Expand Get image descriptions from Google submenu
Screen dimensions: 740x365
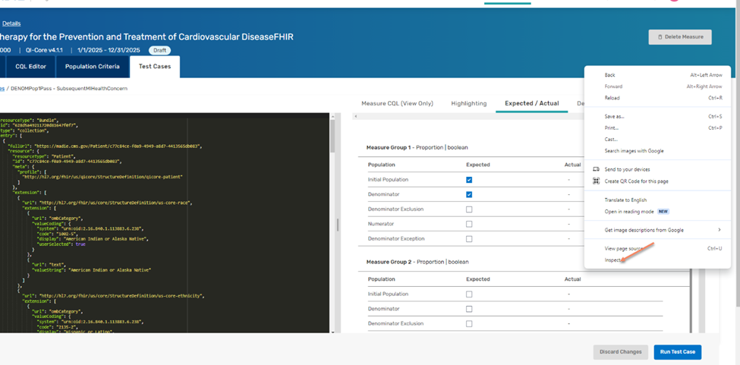(x=719, y=230)
